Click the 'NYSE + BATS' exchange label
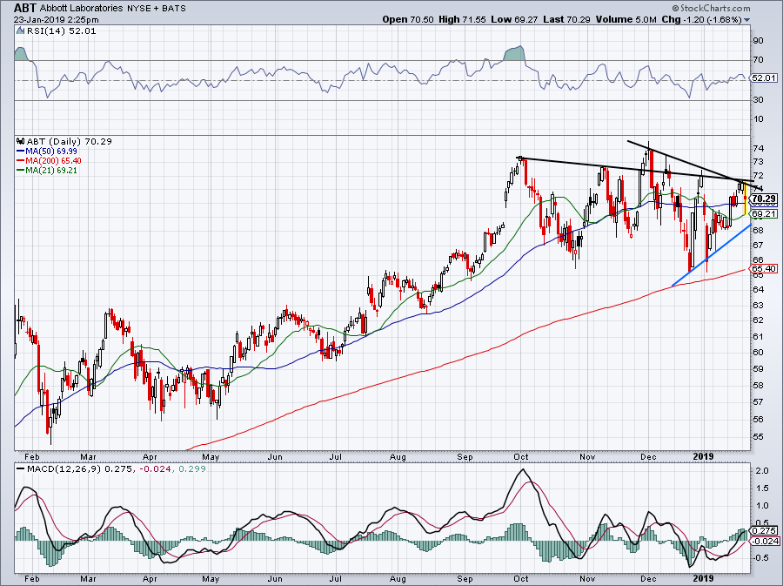 (x=156, y=8)
